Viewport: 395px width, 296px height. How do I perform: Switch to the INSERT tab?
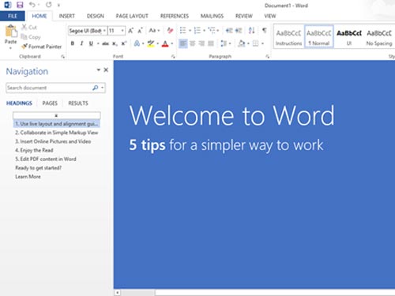[67, 16]
